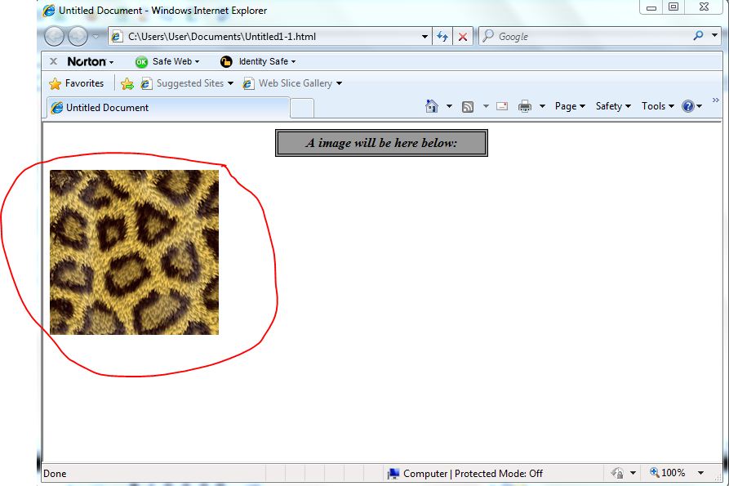Open the Add to Favorites star-plus icon
Screen dimensions: 729x486
[x=127, y=82]
